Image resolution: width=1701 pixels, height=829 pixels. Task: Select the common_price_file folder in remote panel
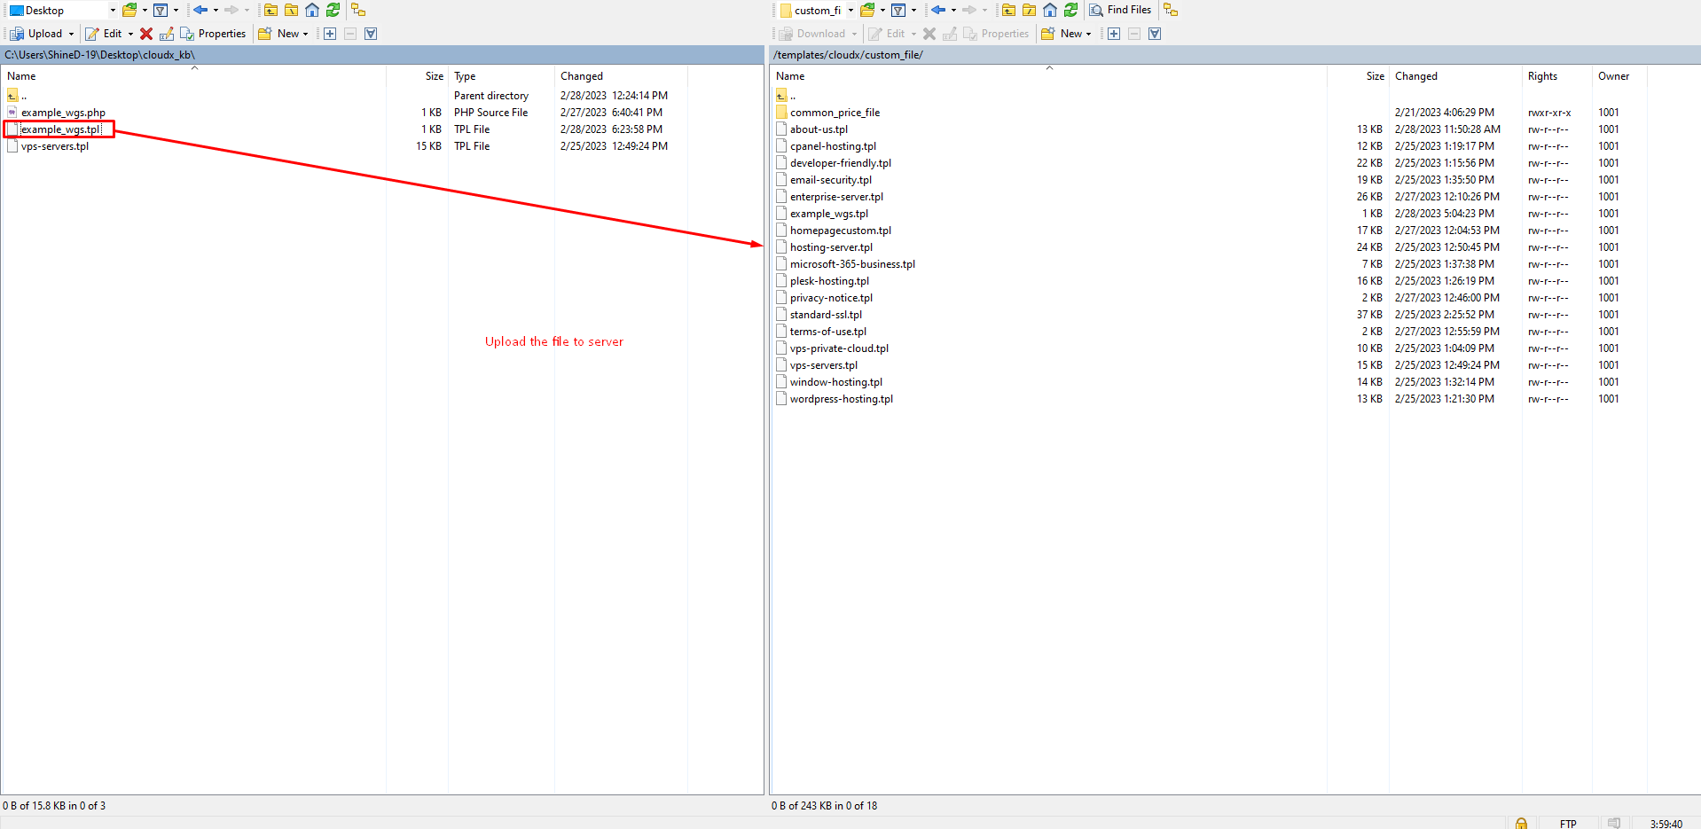(x=835, y=113)
